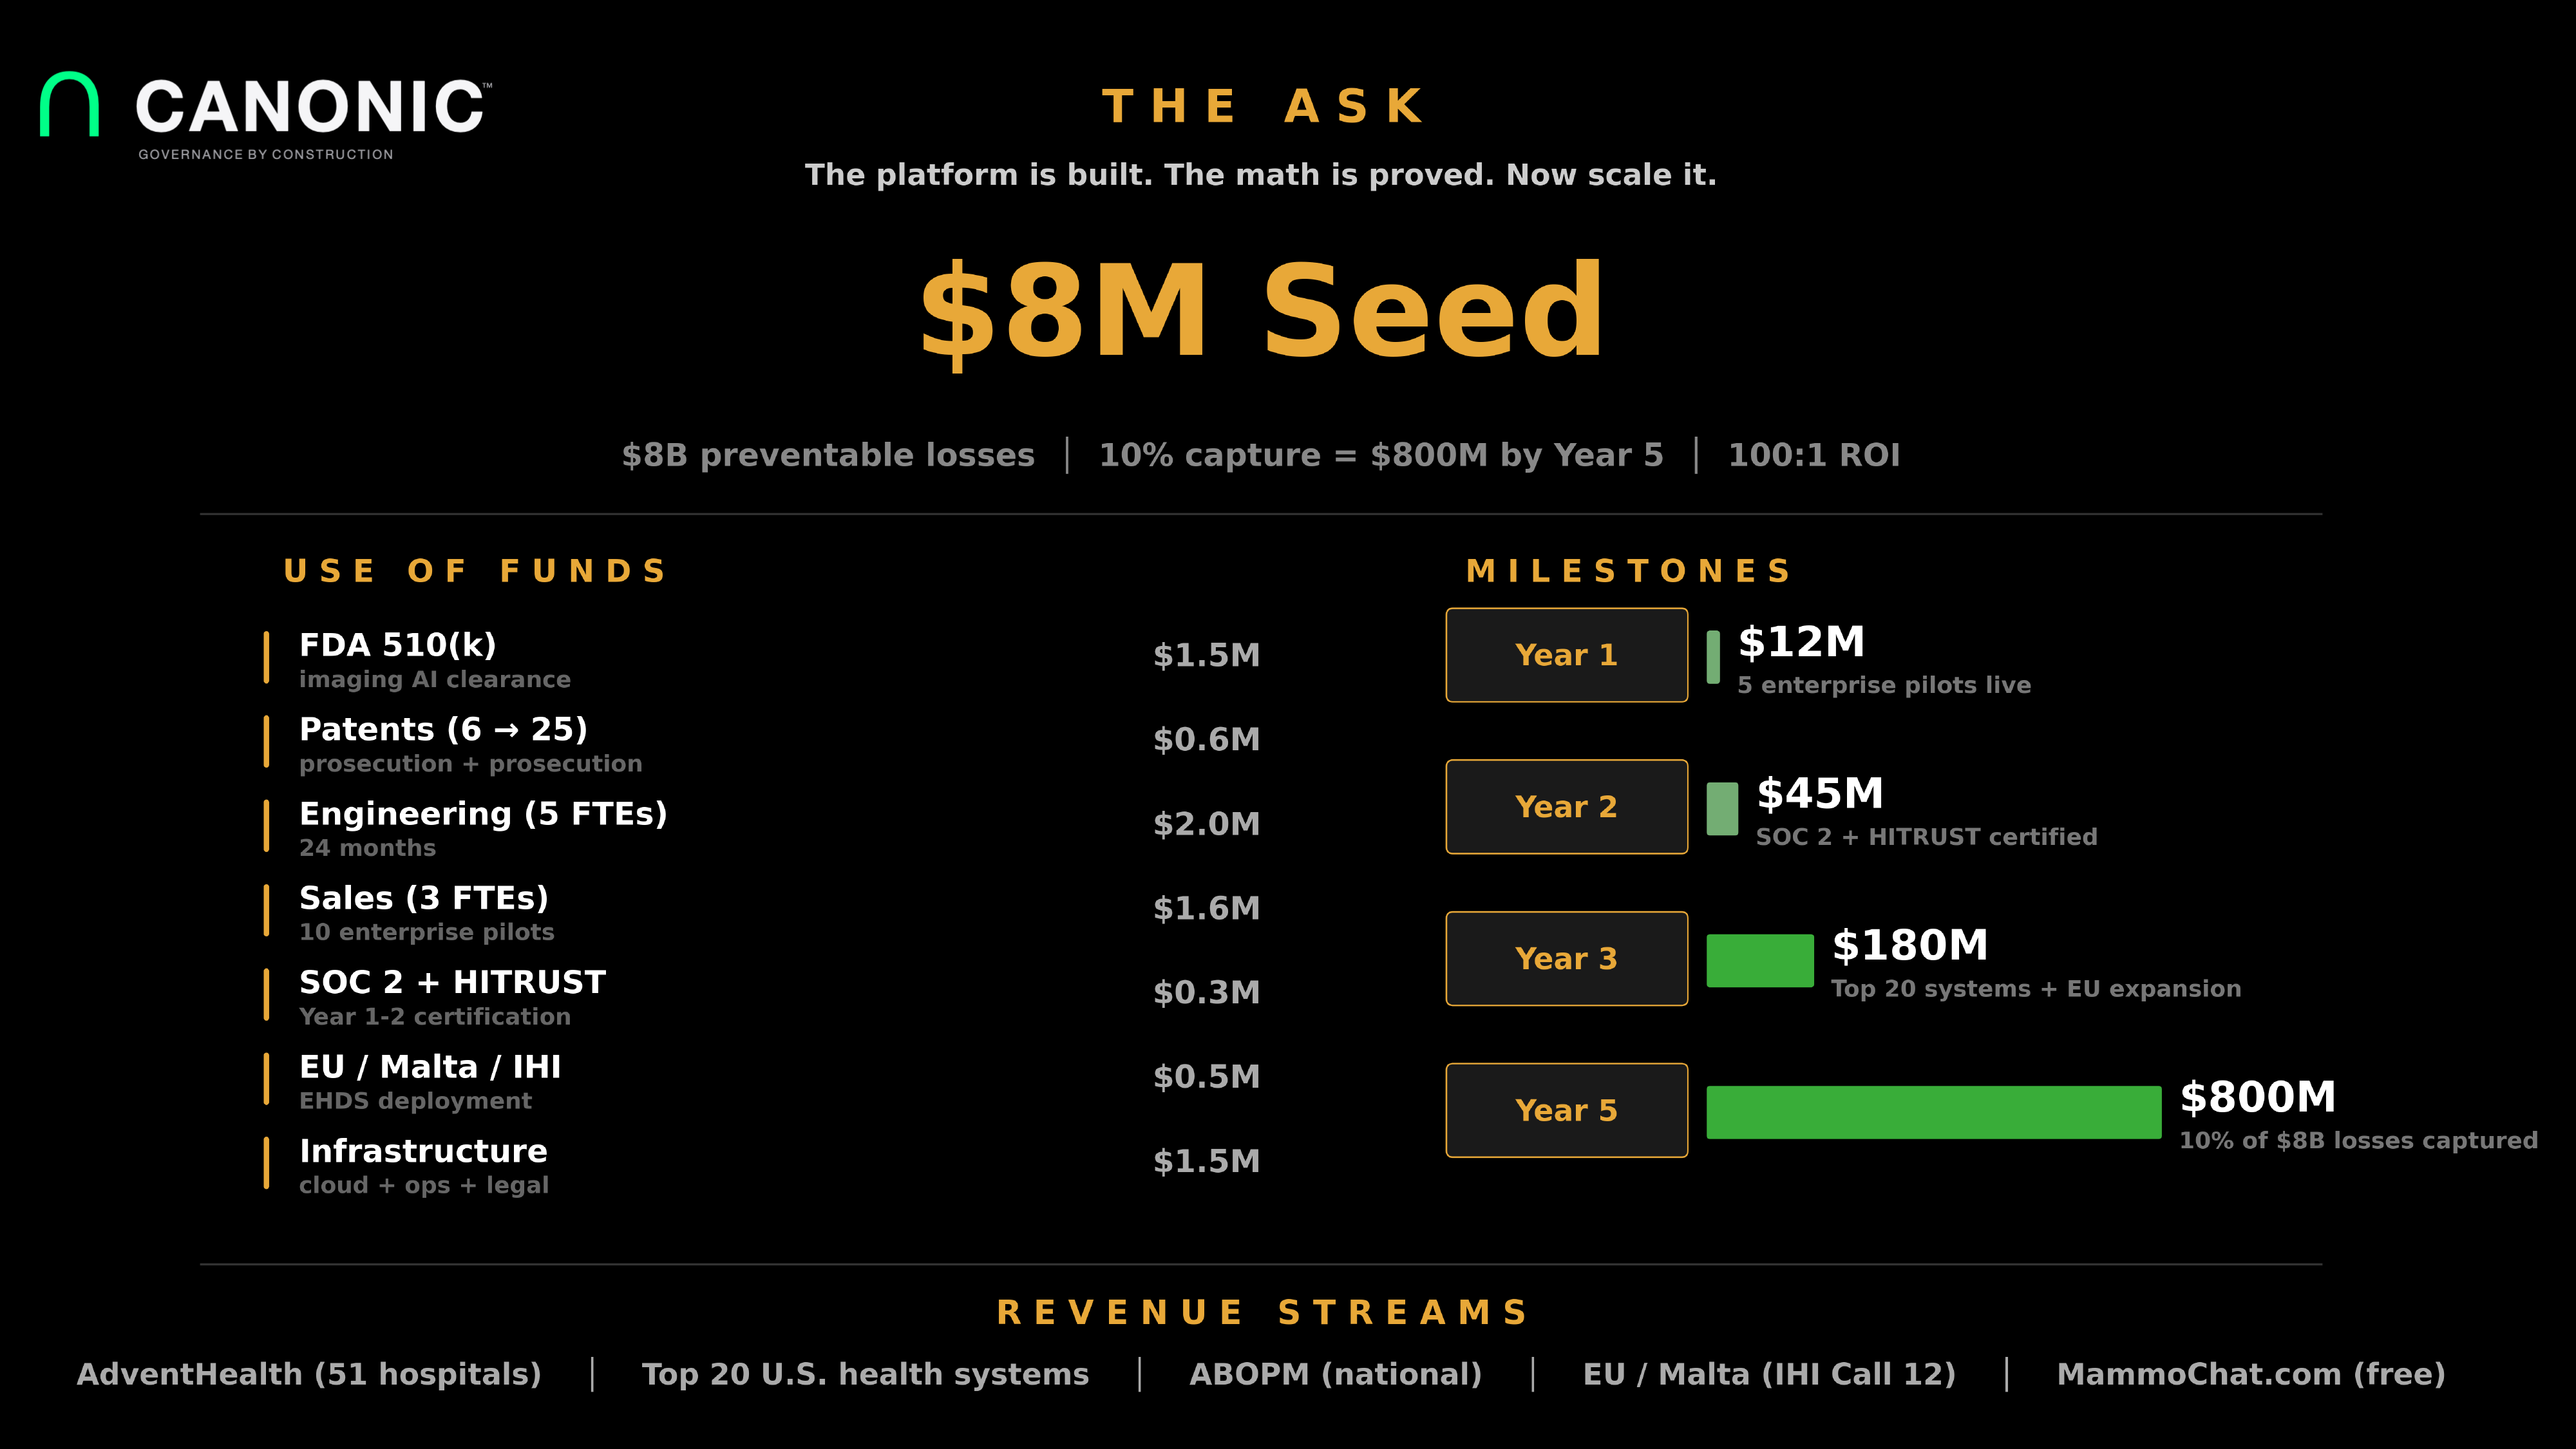This screenshot has width=2576, height=1449.
Task: Click the green $180M revenue bar
Action: pyautogui.click(x=1759, y=960)
